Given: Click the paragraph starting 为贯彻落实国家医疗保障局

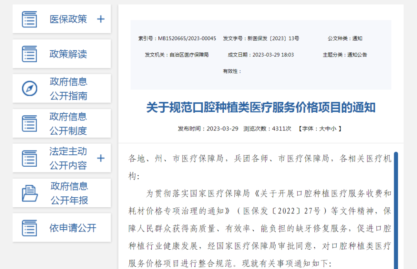Looking at the screenshot, I should click(x=260, y=228).
